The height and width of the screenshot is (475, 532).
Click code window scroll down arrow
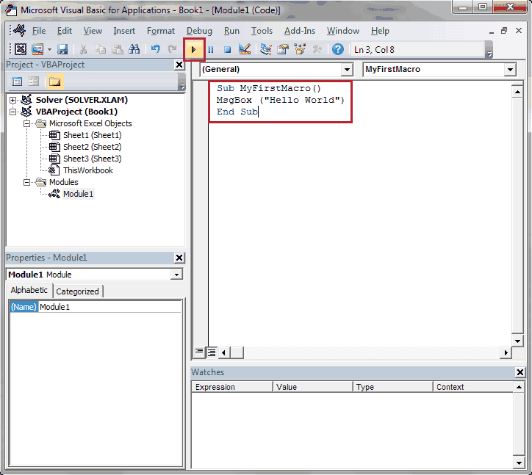click(517, 341)
